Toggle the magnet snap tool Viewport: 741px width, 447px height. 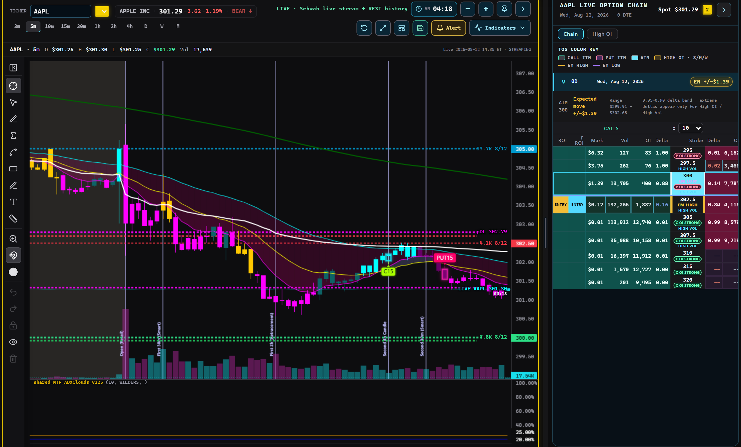point(13,255)
